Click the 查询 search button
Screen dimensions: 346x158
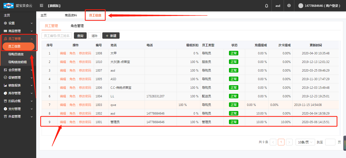coord(80,36)
